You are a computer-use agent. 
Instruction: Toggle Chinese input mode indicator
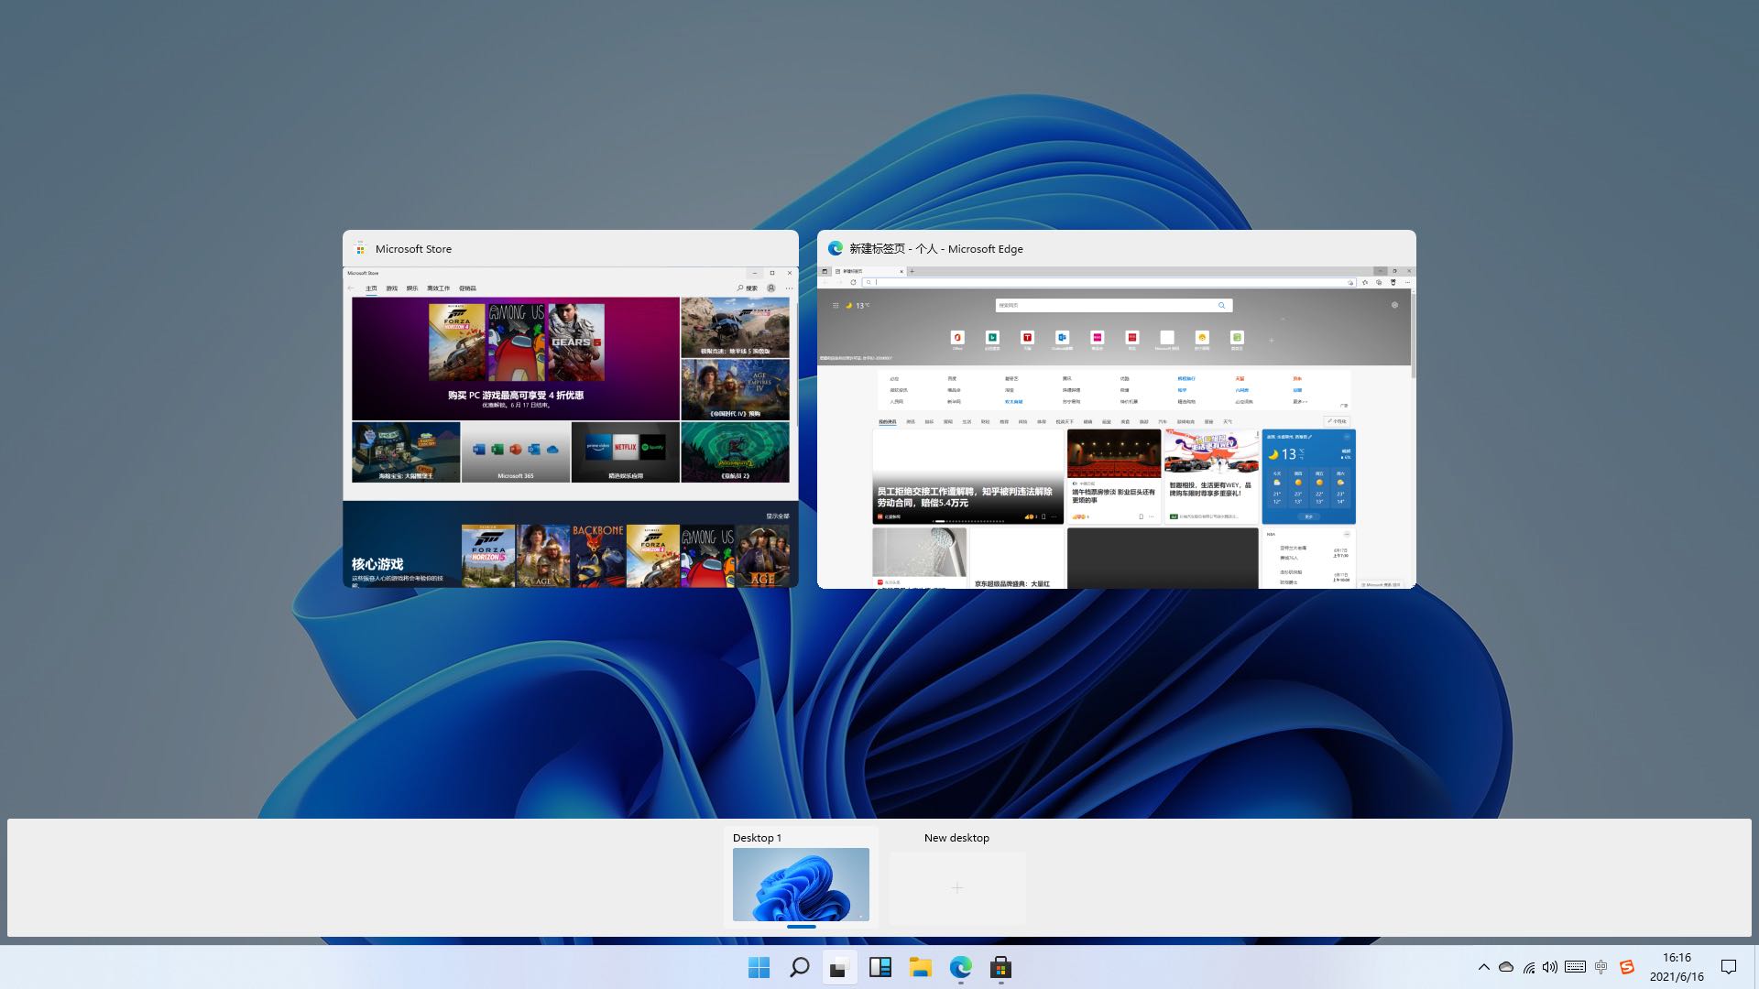[1601, 967]
